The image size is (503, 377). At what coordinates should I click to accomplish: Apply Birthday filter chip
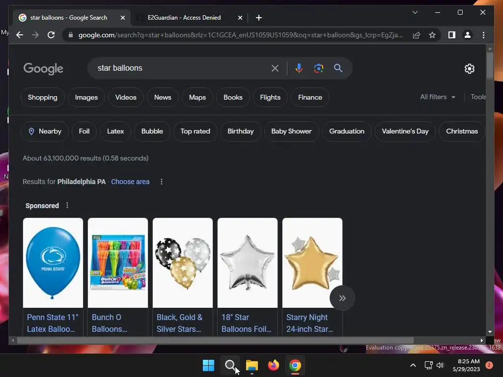[x=241, y=132]
